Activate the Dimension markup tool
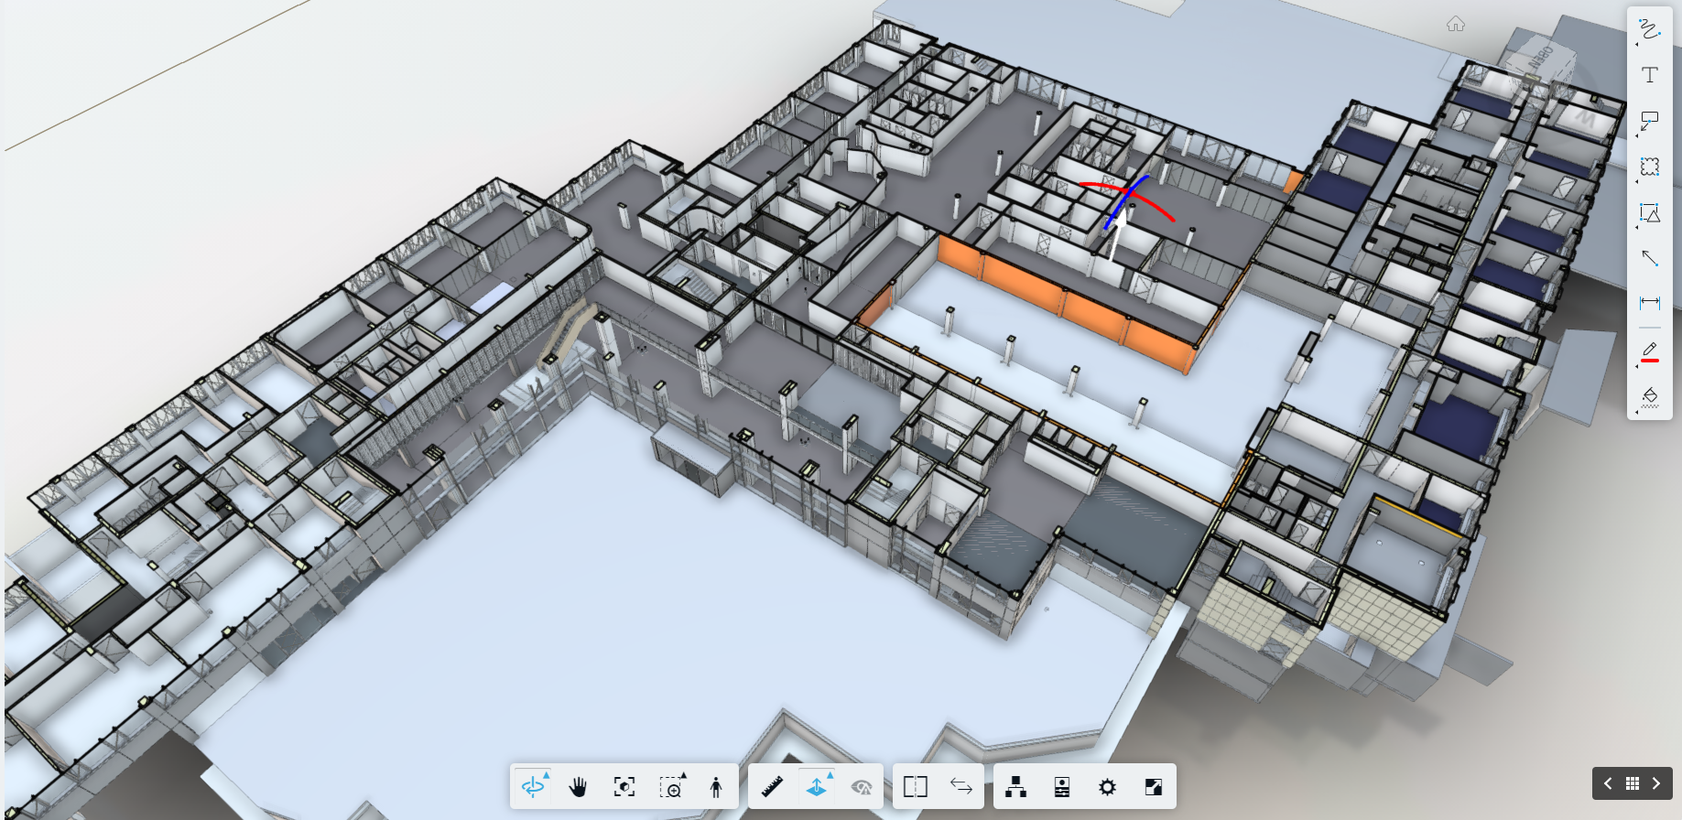 [x=1649, y=303]
